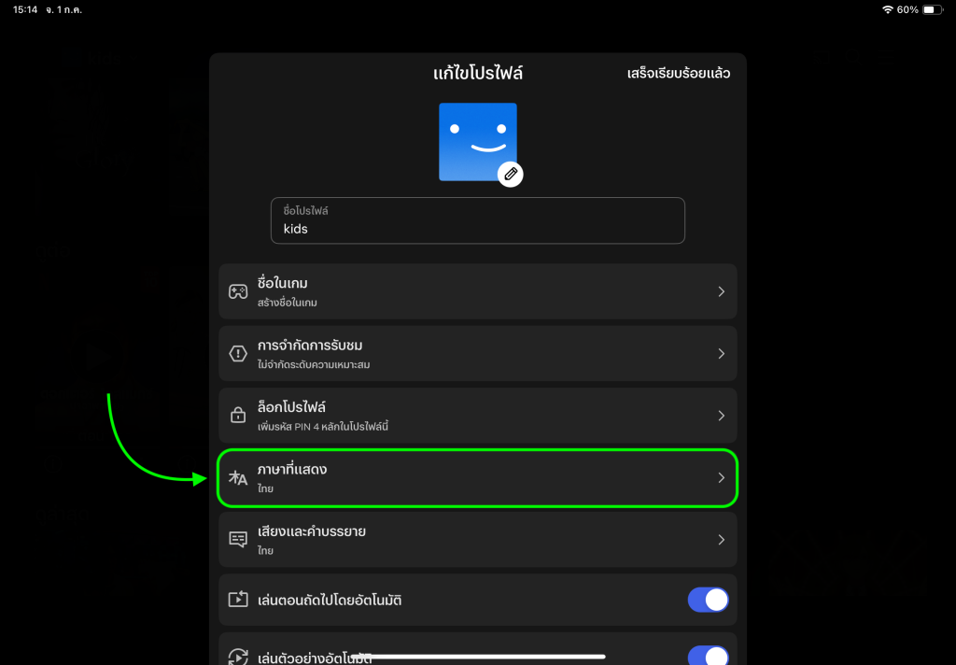
Task: Open การจำกัดการรับชม chevron arrow
Action: click(722, 354)
